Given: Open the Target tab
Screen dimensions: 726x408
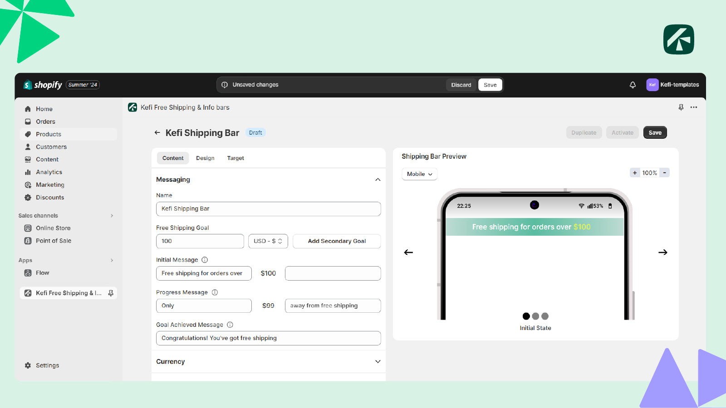Looking at the screenshot, I should point(235,158).
